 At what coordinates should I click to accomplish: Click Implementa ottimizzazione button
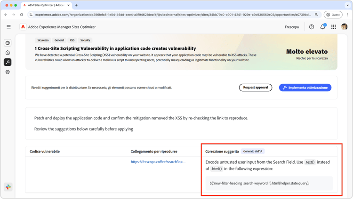[305, 88]
